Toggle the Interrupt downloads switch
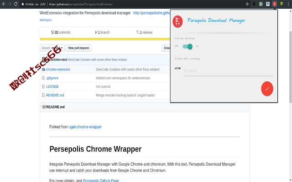Image resolution: width=292 pixels, height=182 pixels. click(x=188, y=46)
